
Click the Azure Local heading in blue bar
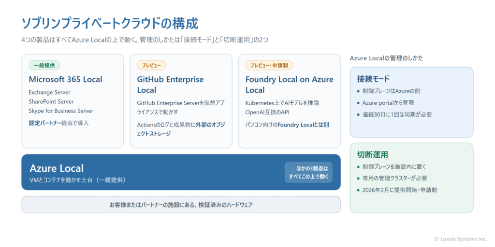click(x=57, y=168)
